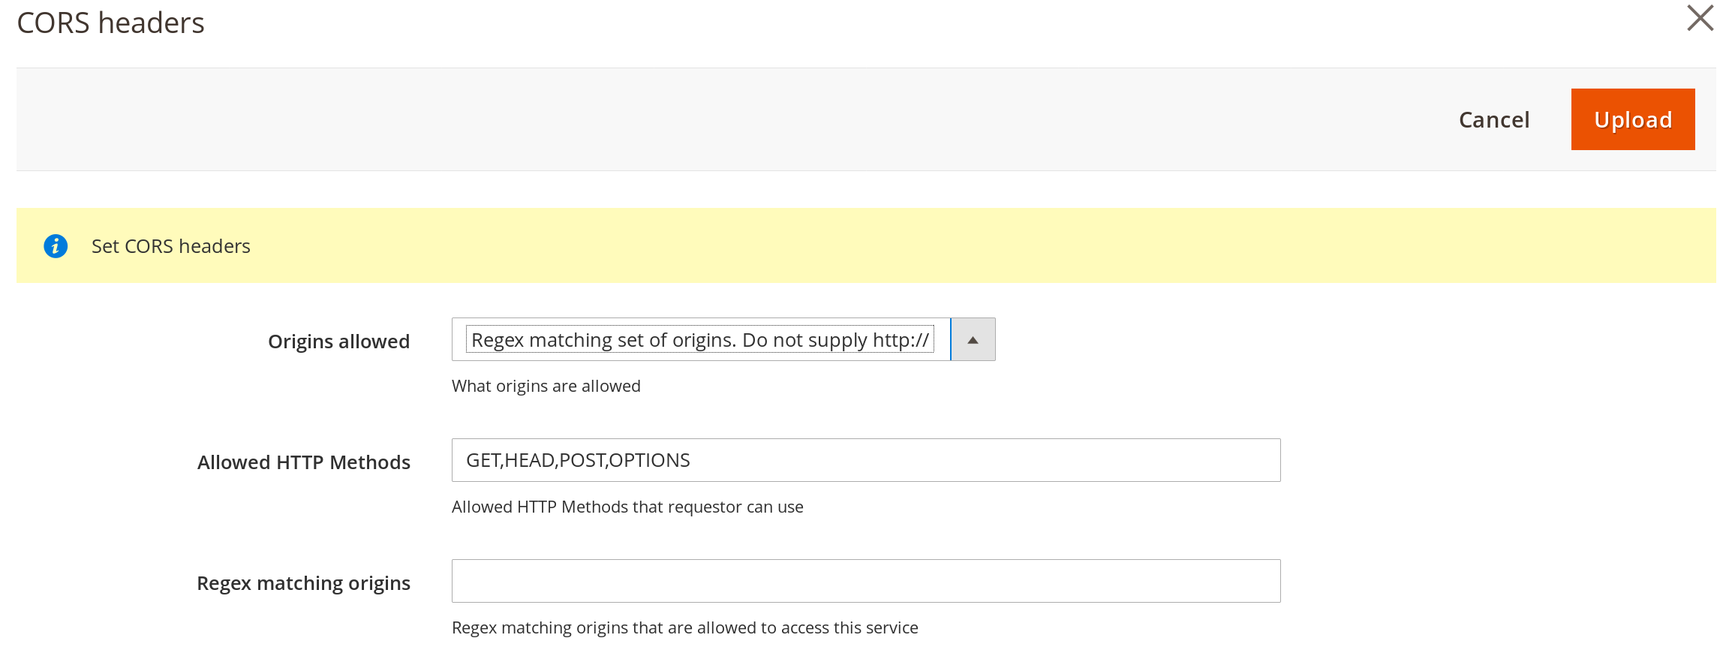Select the 'Regex matching set of origins' option text
Screen dimensions: 1726x653
[x=699, y=340]
